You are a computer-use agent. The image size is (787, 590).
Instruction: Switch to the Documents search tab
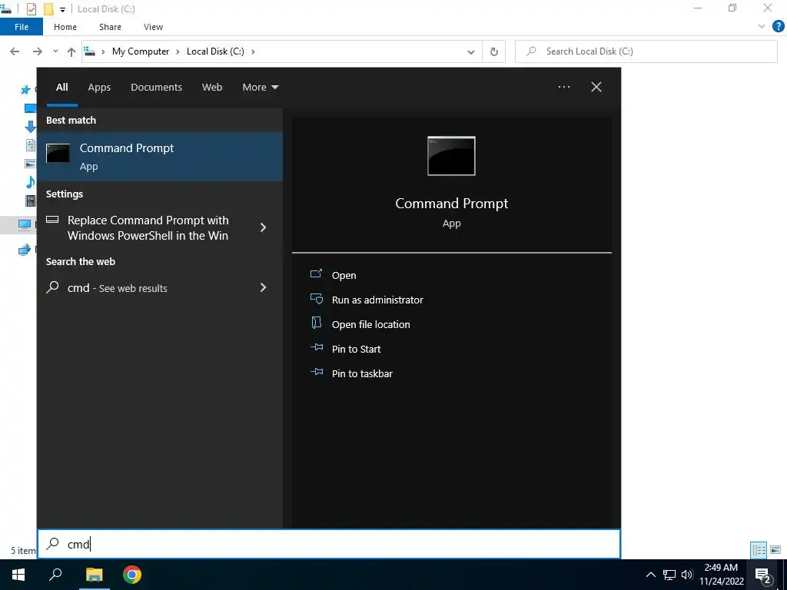point(156,88)
